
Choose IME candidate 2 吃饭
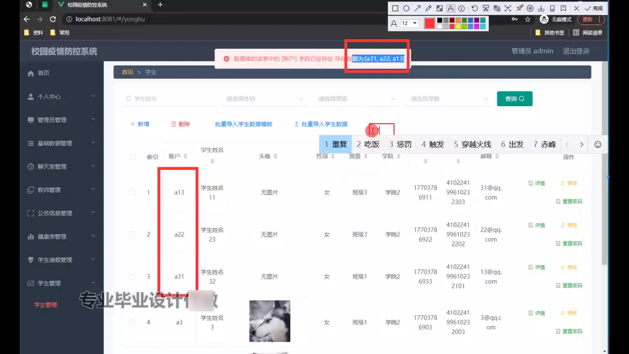point(368,145)
